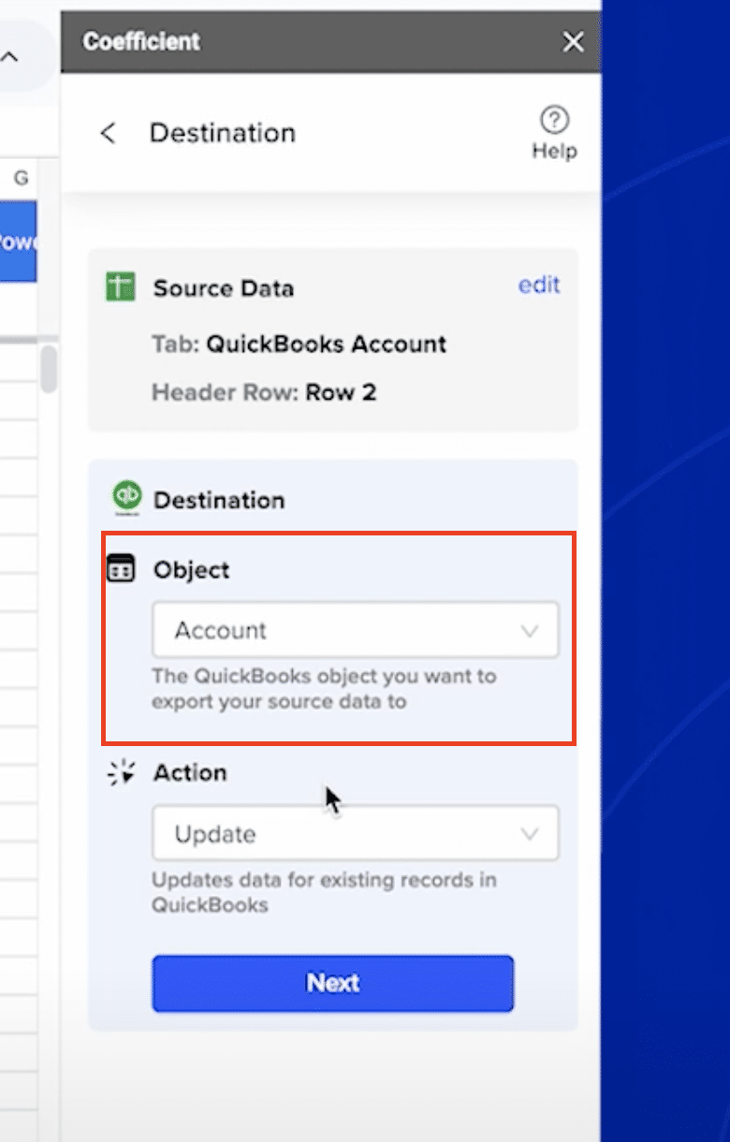This screenshot has height=1142, width=730.
Task: Click the spreadsheet vertical scrollbar thumb
Action: coord(49,368)
